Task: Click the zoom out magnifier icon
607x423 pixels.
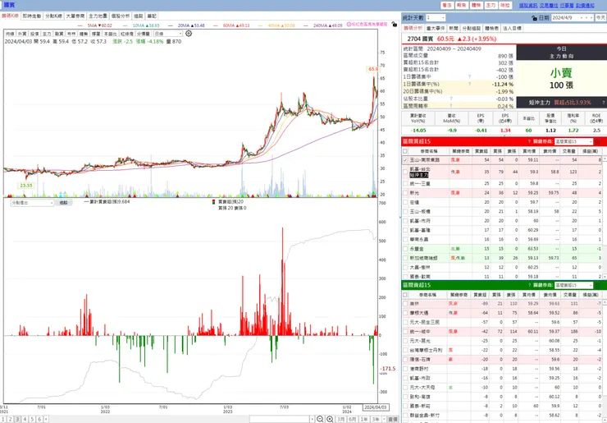Action: [320, 419]
